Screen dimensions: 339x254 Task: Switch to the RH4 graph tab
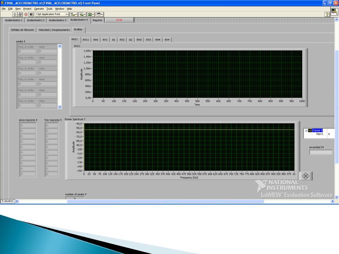(158, 40)
